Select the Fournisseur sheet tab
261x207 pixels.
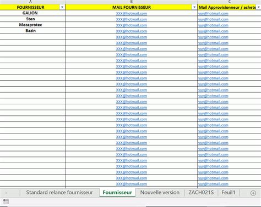(117, 193)
